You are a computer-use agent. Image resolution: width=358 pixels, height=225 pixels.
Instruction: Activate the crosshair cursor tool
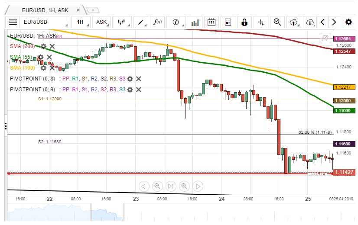tap(260, 22)
